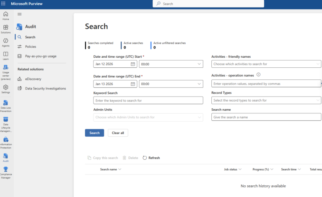This screenshot has height=197, width=322.
Task: Go to Home in left rail
Action: [x=5, y=16]
